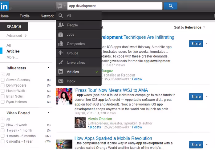The height and width of the screenshot is (150, 215).
Task: Click Alexis Ohanian profile photo
Action: [80, 123]
